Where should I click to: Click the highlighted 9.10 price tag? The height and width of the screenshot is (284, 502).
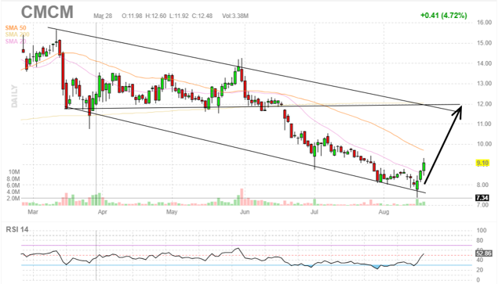pyautogui.click(x=482, y=164)
